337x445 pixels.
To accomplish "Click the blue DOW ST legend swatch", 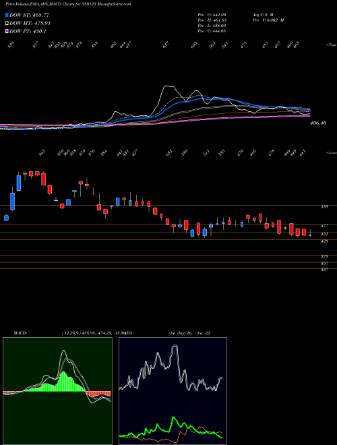I will tap(7, 15).
